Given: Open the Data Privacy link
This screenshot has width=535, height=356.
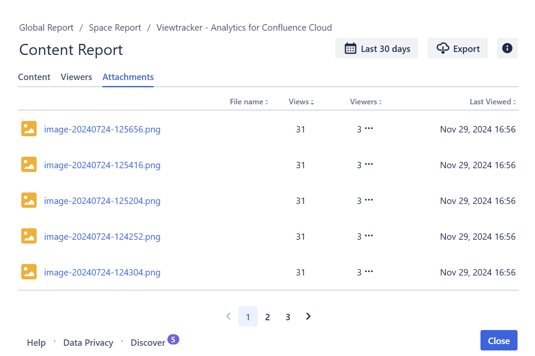Looking at the screenshot, I should coord(88,343).
